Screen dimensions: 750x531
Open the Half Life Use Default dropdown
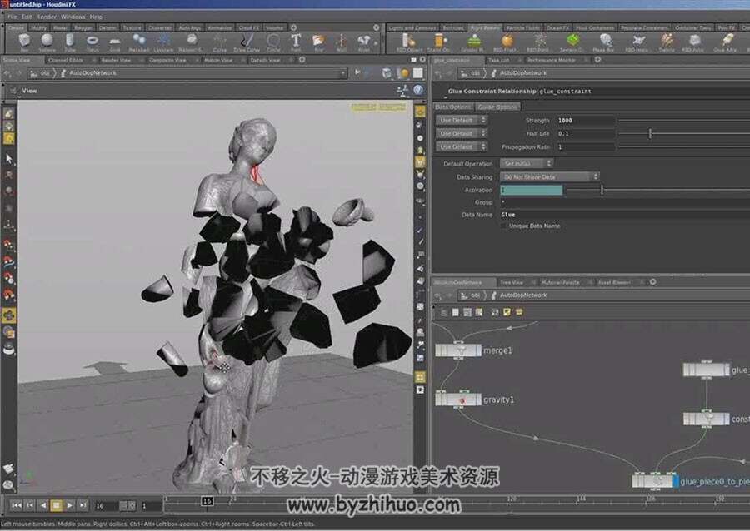point(461,133)
